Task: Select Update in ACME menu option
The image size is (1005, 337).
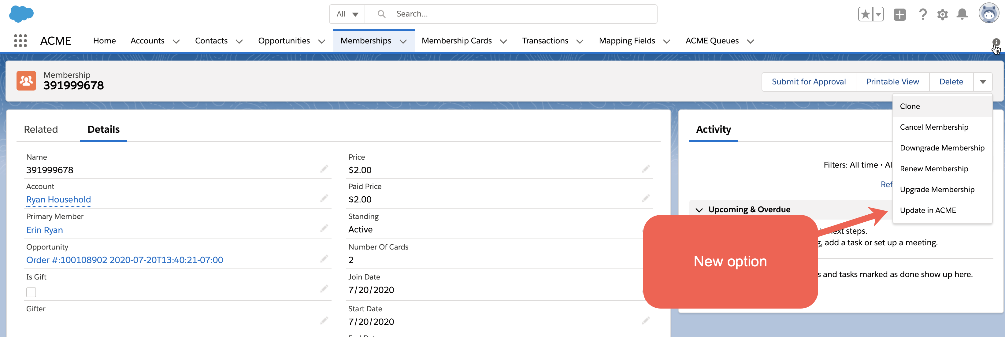Action: point(927,210)
